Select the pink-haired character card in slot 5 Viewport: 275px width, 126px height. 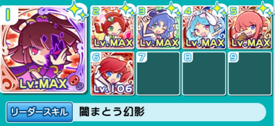coord(250,27)
